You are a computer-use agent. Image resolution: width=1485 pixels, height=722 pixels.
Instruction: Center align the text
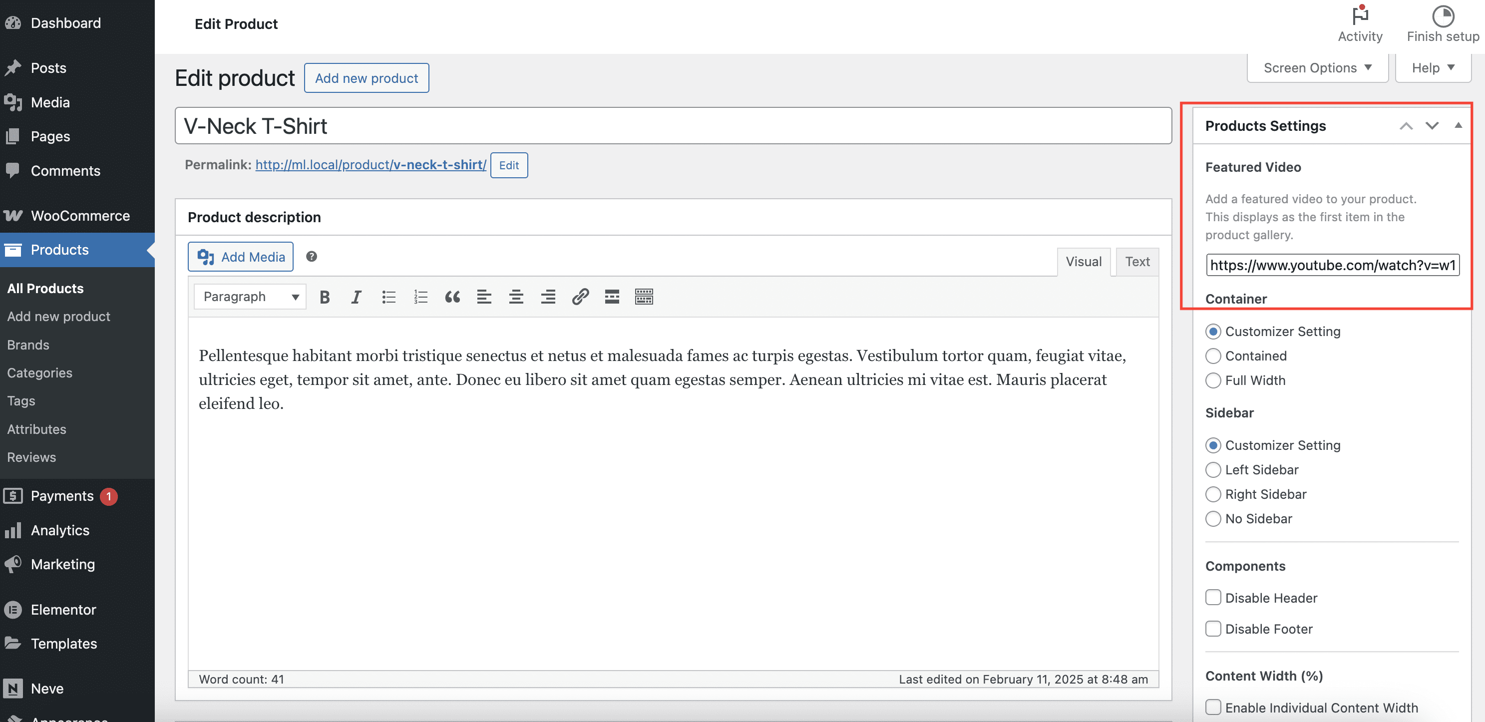point(516,297)
